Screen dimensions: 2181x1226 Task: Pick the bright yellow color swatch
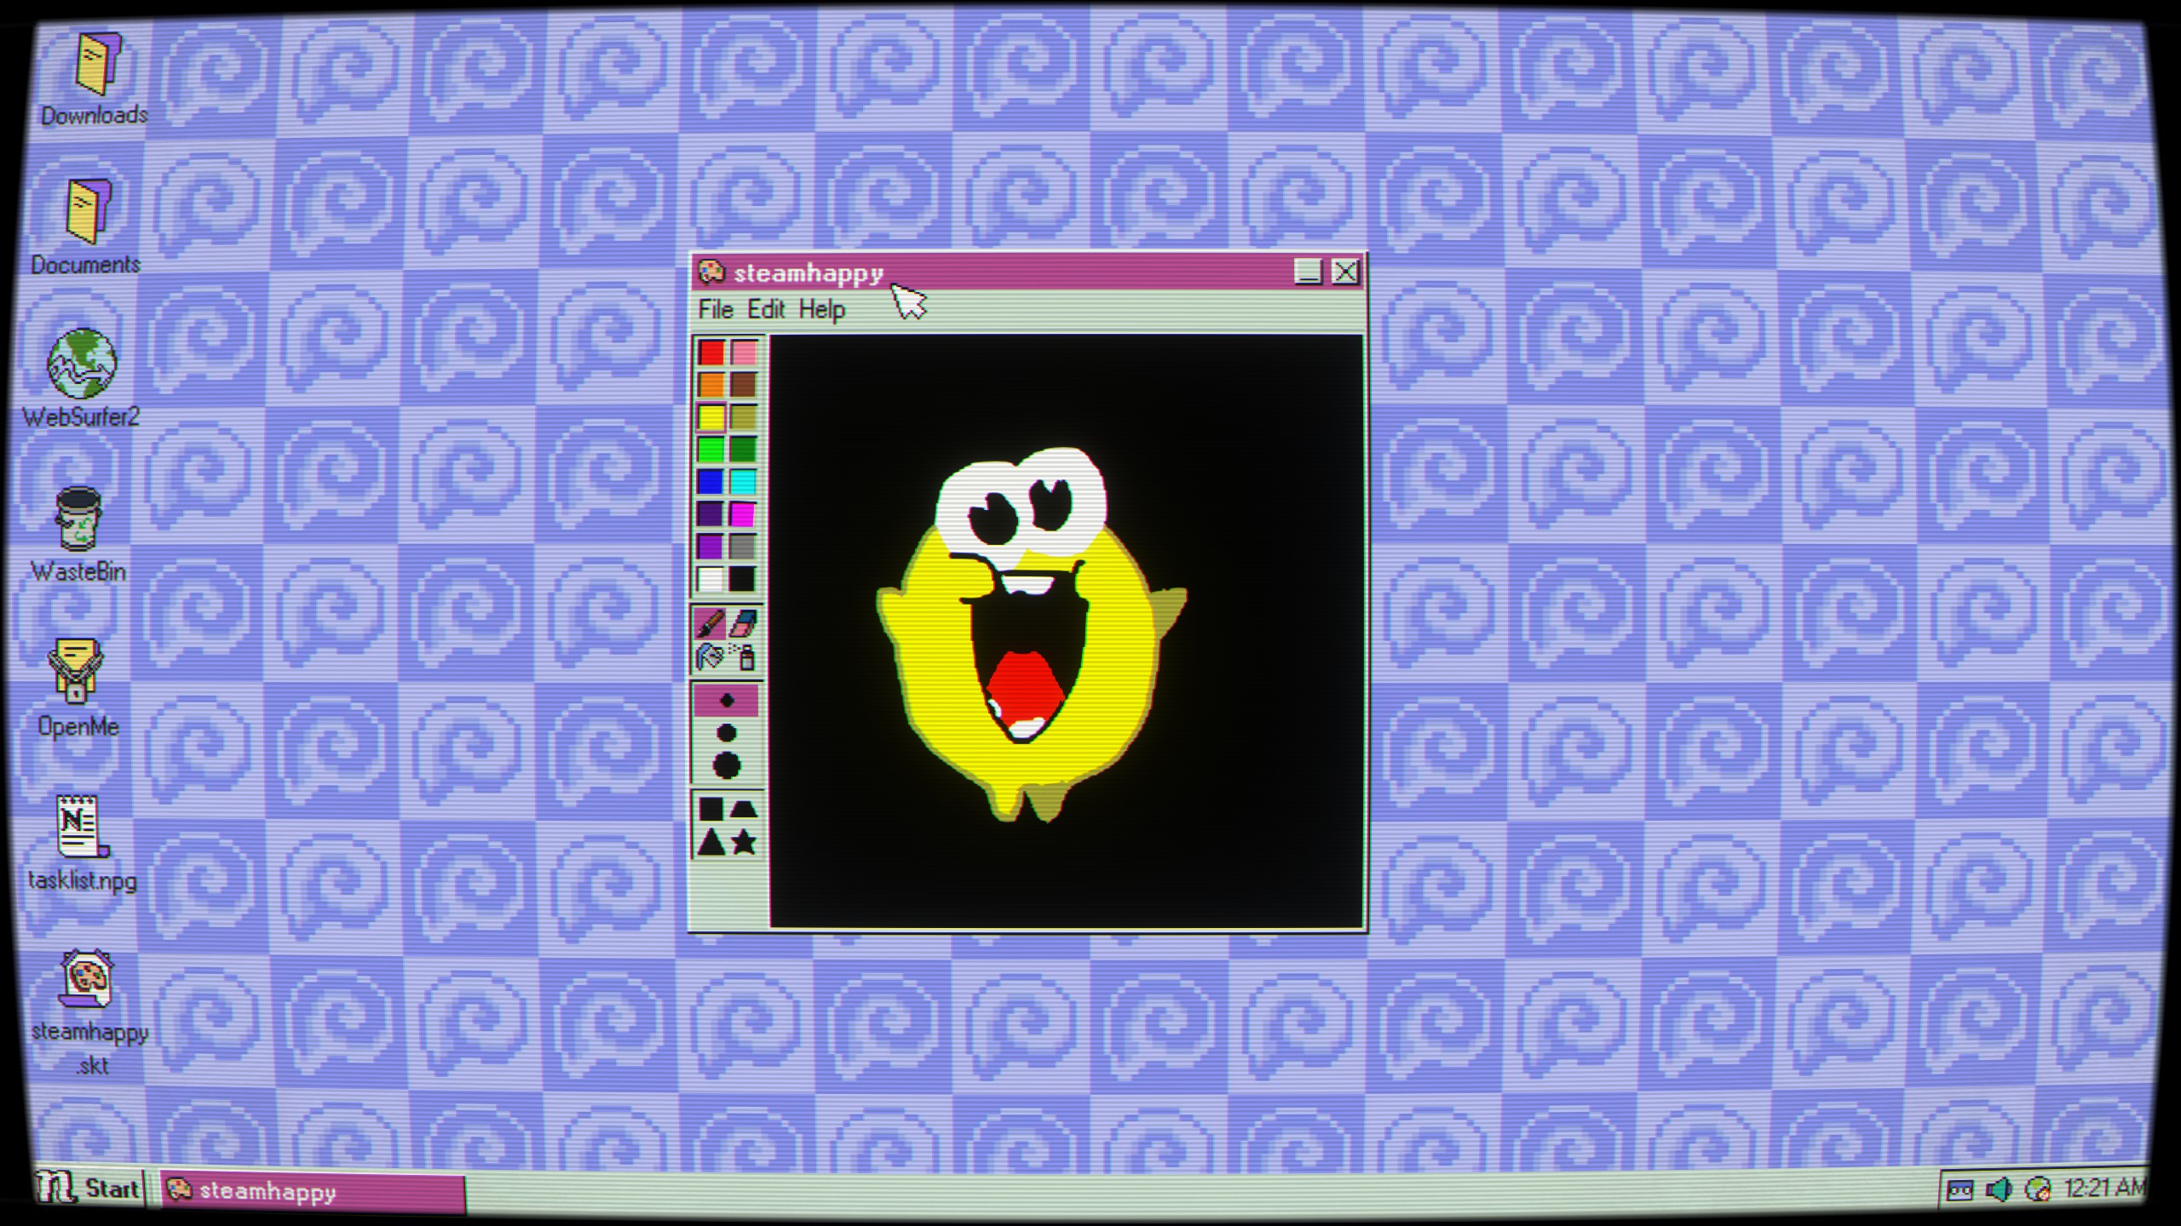click(711, 417)
